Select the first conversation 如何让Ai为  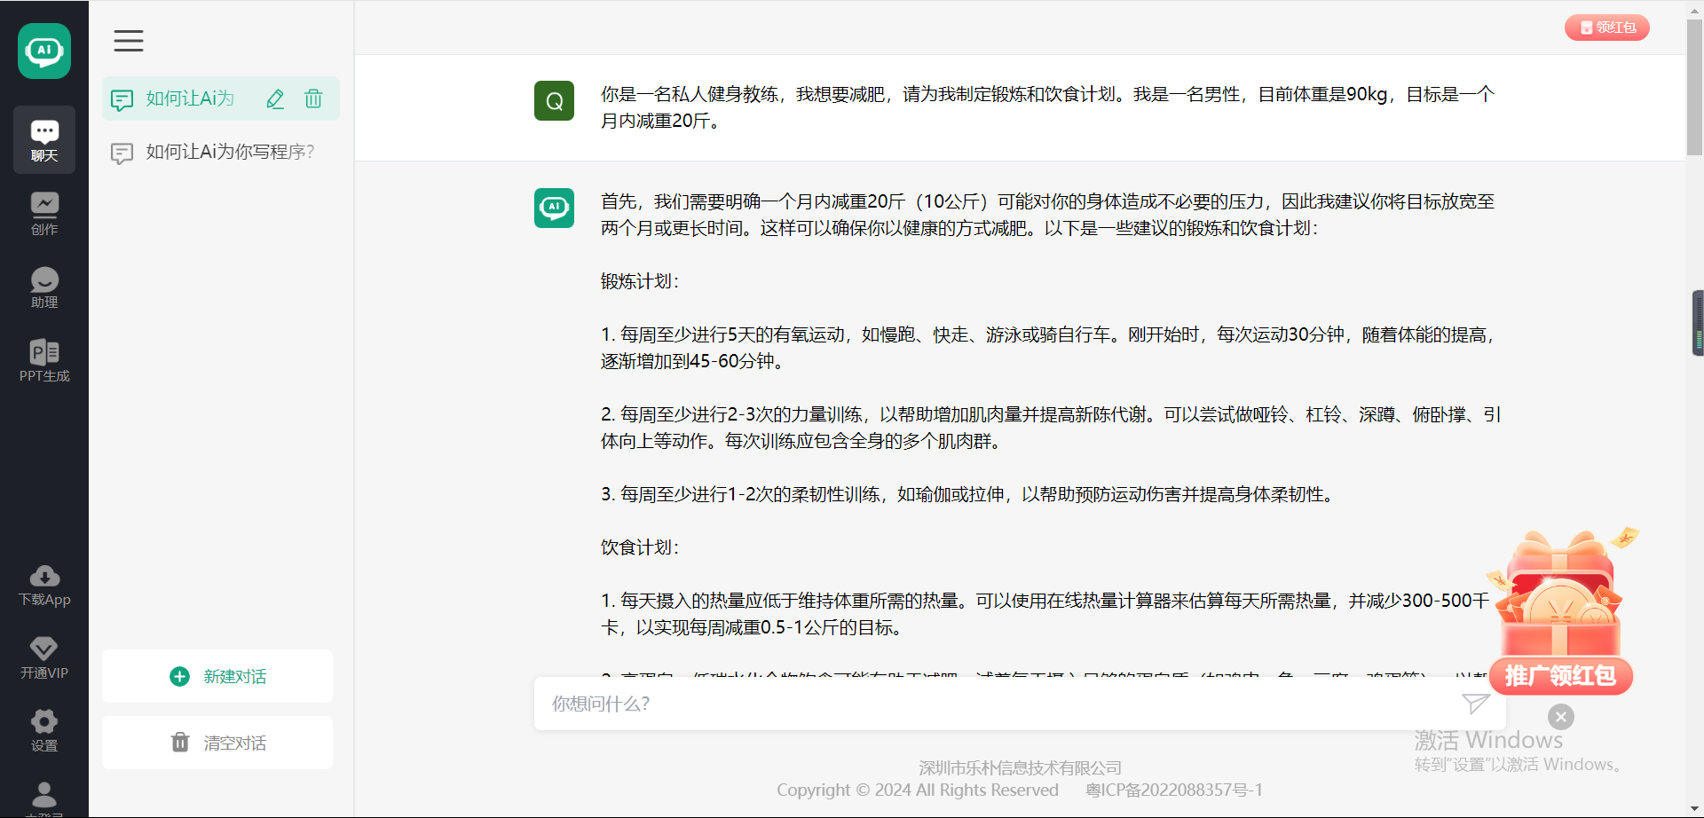pyautogui.click(x=186, y=98)
